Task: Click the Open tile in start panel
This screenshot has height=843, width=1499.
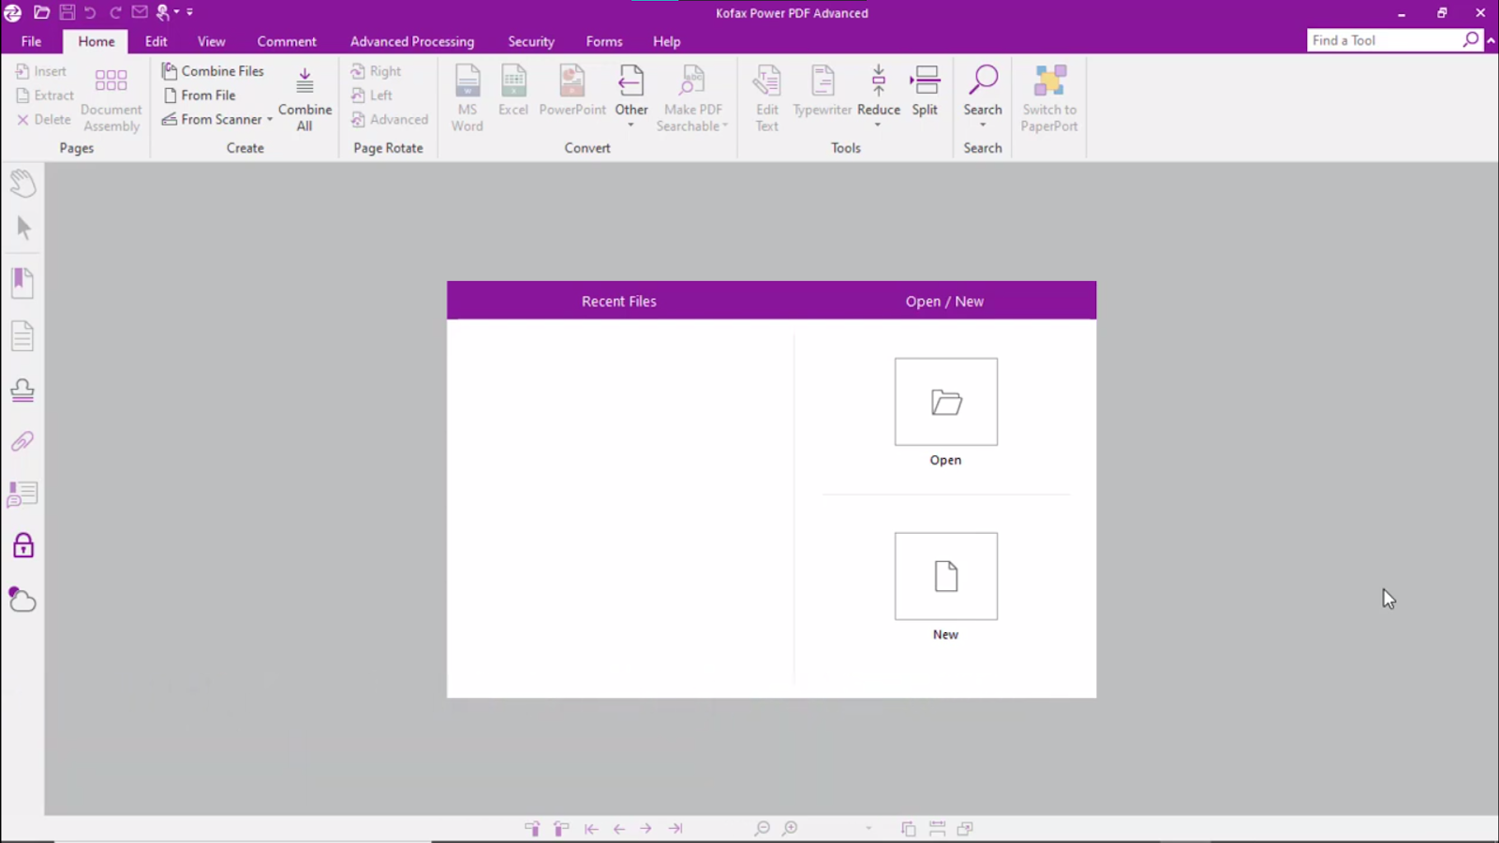Action: tap(945, 402)
